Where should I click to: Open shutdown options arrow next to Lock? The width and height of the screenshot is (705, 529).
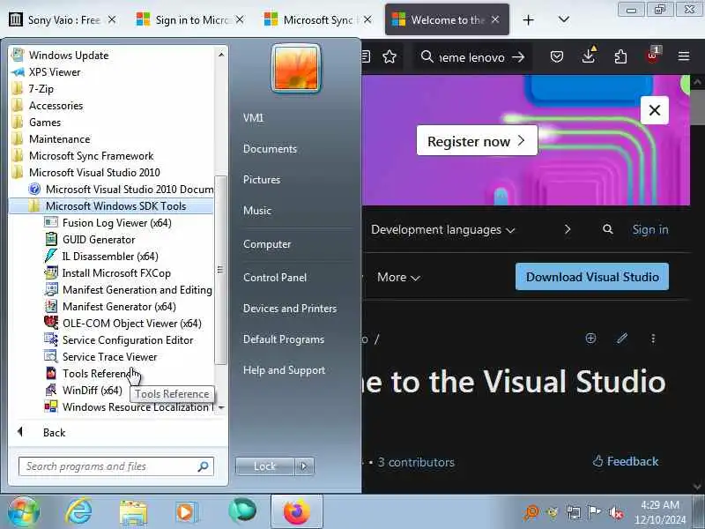click(304, 466)
